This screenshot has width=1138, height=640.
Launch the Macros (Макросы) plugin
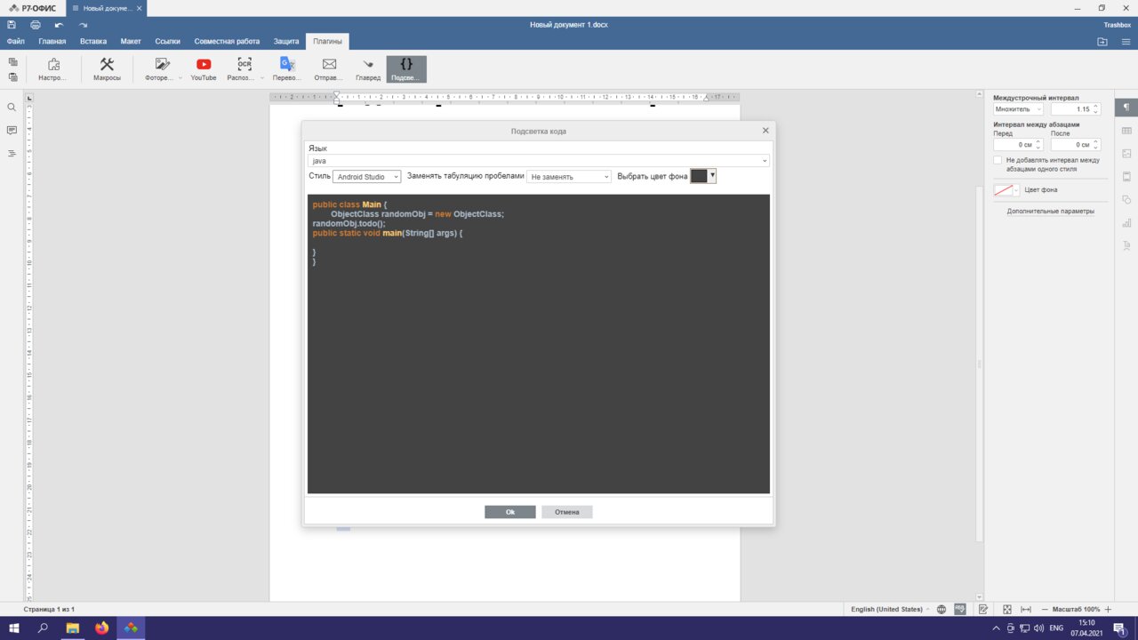pyautogui.click(x=107, y=68)
